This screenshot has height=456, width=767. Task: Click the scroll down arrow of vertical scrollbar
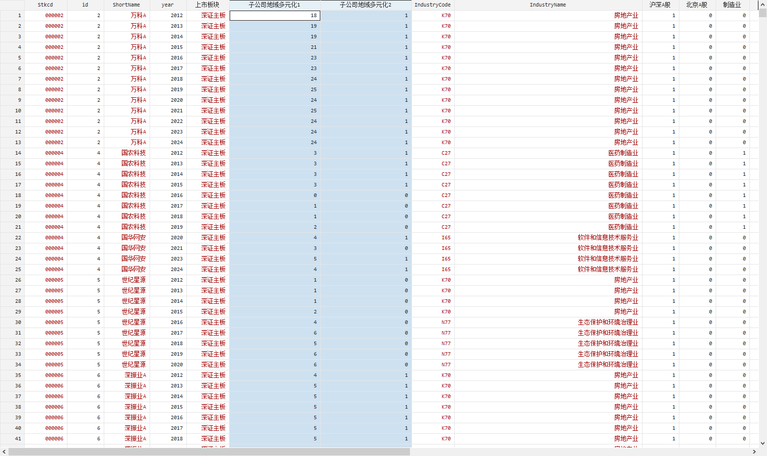tap(762, 443)
